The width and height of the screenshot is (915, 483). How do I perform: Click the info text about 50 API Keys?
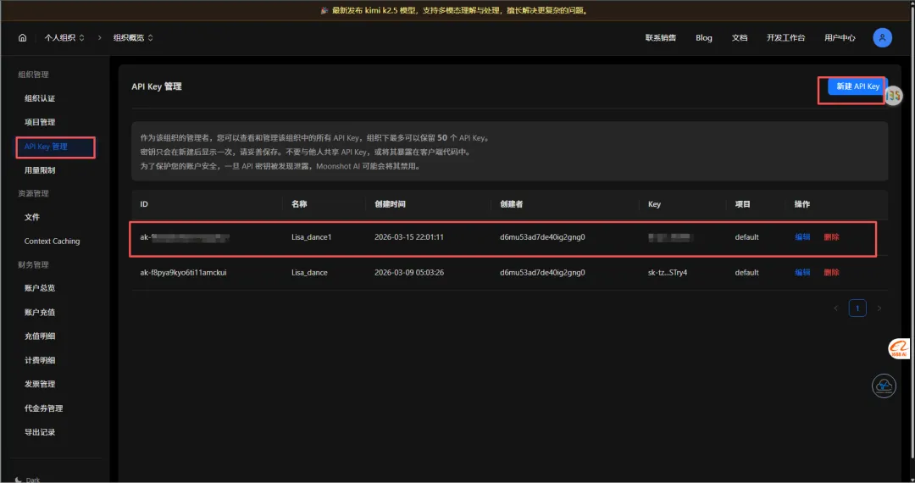click(315, 138)
